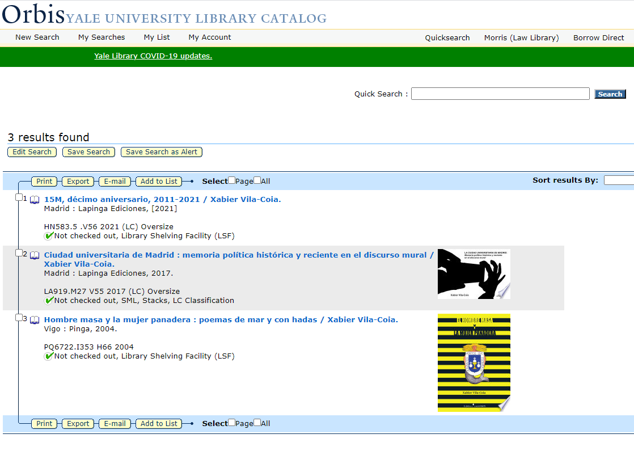
Task: Click green checkmark under HN583.5 call number
Action: tap(49, 236)
